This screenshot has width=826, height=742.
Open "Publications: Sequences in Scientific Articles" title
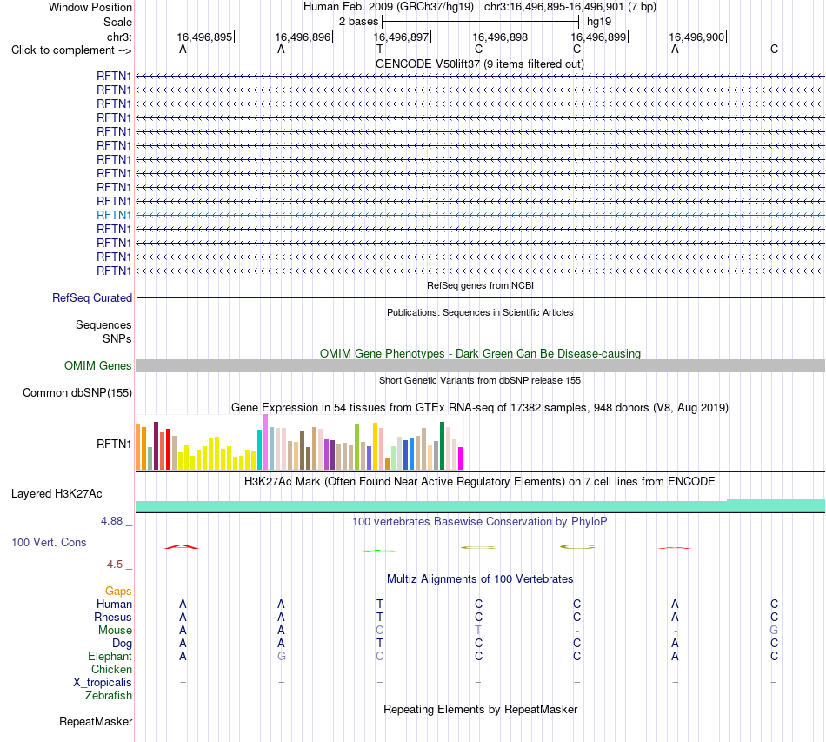[480, 312]
